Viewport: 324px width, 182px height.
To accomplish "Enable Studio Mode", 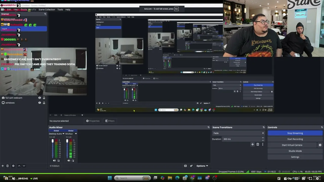I will pos(295,151).
